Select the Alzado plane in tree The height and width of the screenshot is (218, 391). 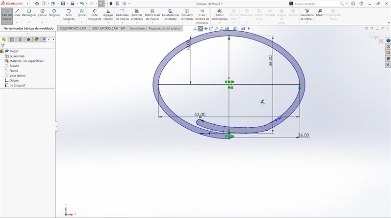[x=14, y=66]
